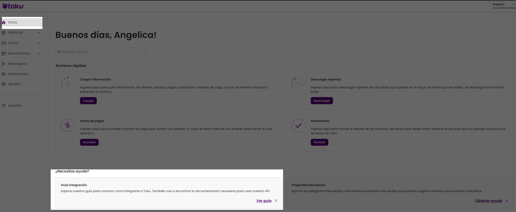Click the Inicio home icon
516x212 pixels.
[x=4, y=22]
